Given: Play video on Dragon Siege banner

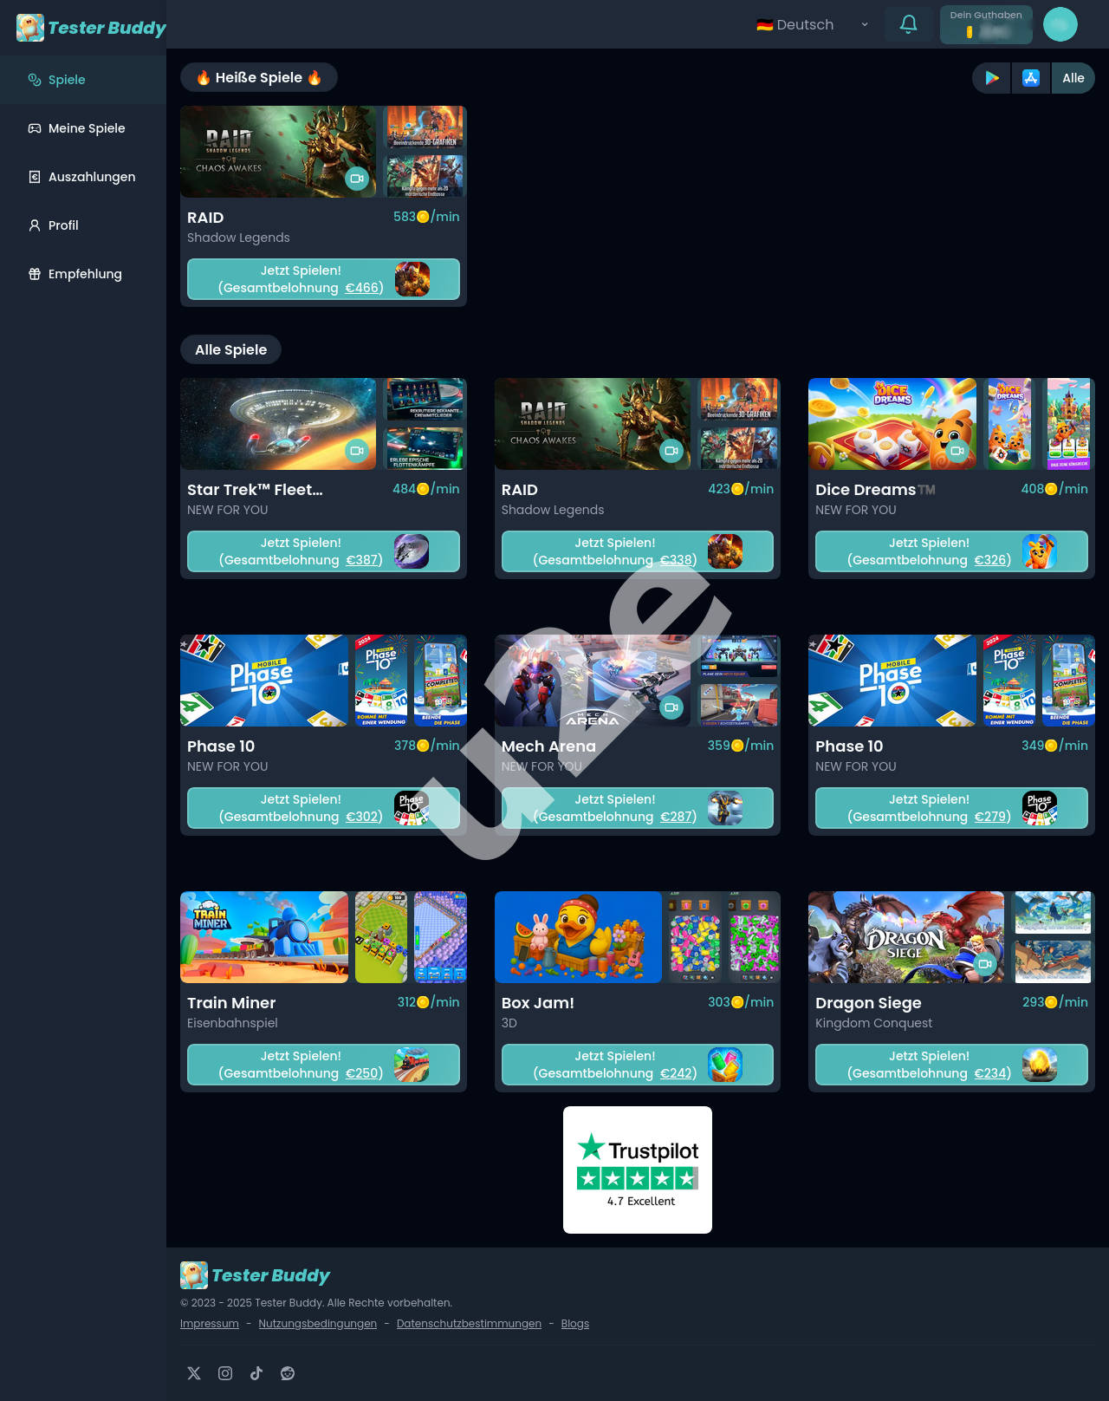Looking at the screenshot, I should [985, 964].
